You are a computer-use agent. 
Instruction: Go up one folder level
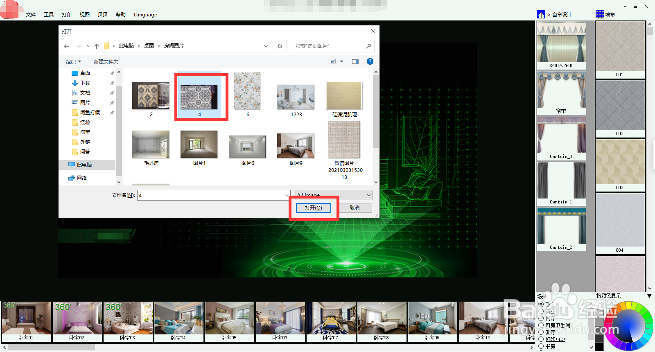tap(97, 46)
